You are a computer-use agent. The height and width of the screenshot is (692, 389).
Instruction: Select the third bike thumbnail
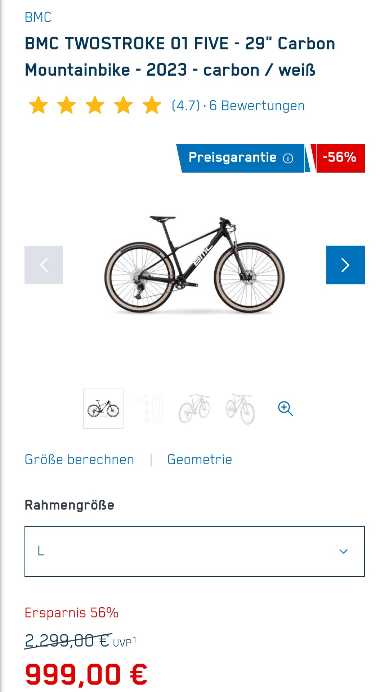coord(194,409)
